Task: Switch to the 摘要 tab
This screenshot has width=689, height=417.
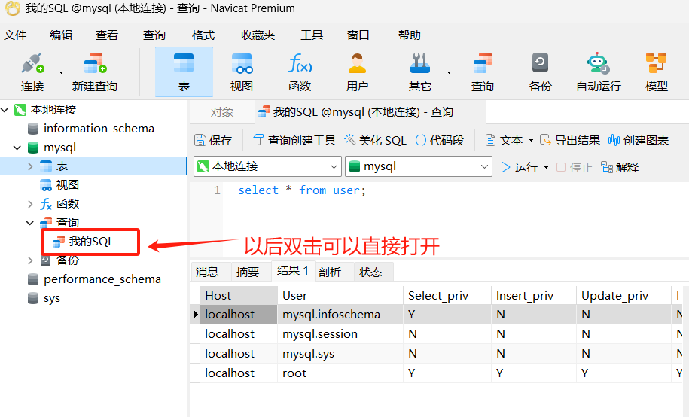Action: pos(248,272)
